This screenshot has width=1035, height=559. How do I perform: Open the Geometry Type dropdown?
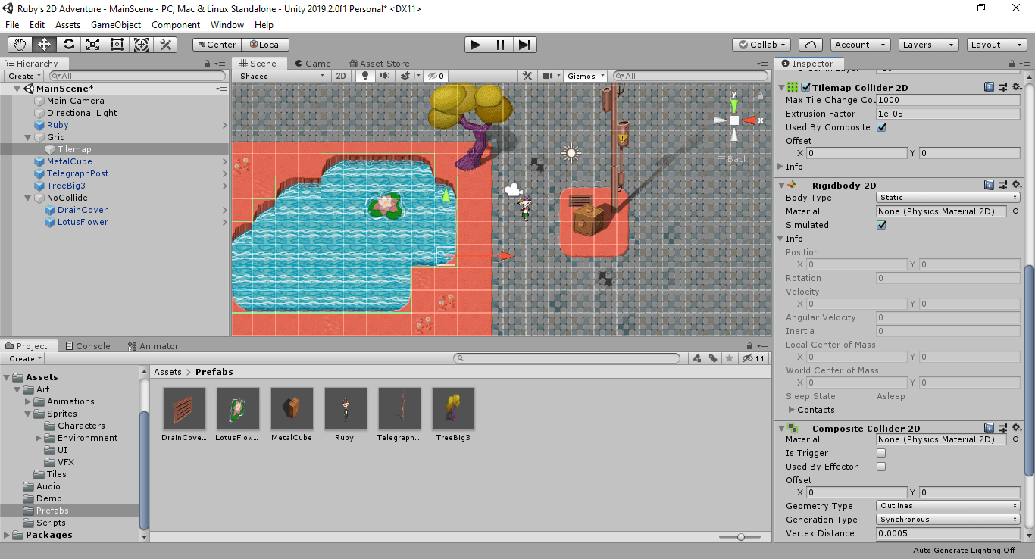coord(947,506)
